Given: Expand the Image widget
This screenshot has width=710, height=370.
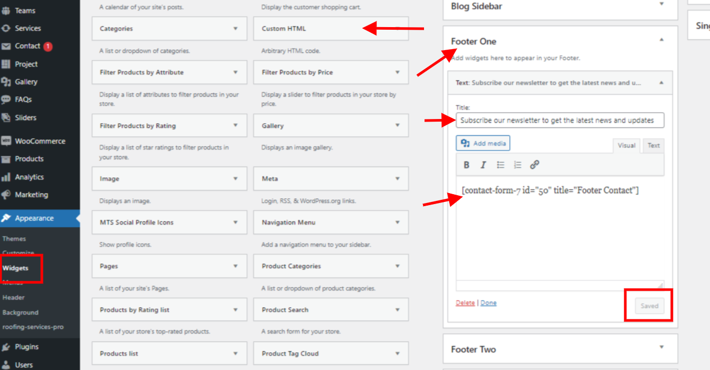Looking at the screenshot, I should coord(235,178).
